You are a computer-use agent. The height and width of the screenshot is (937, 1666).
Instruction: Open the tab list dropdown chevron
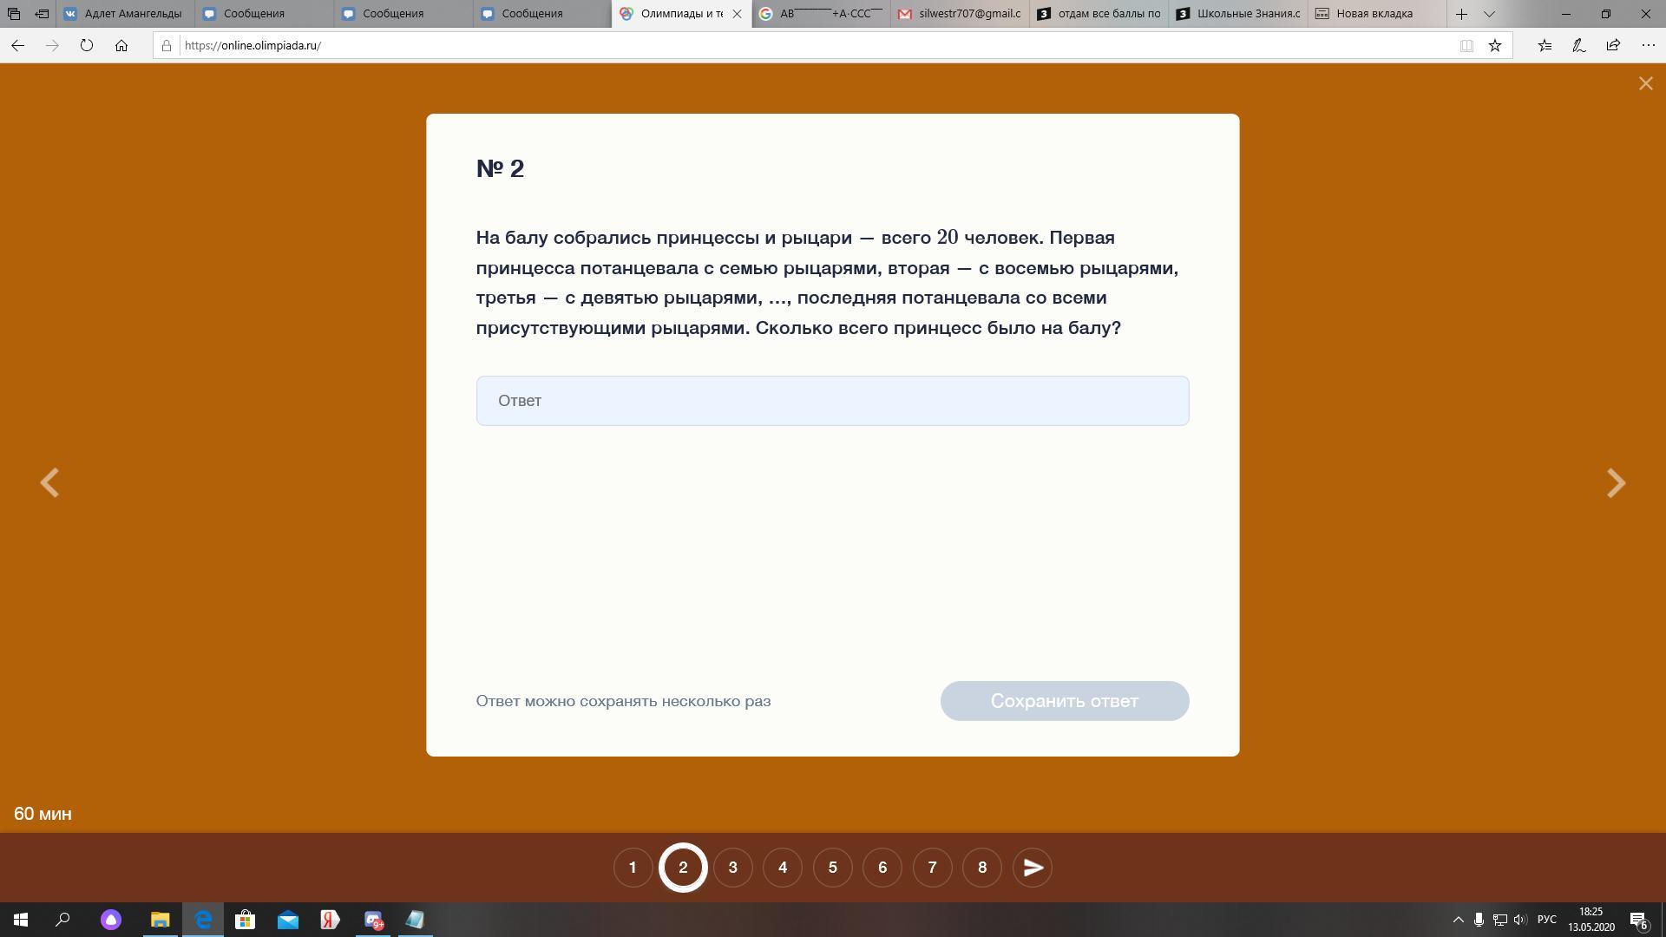(1489, 14)
